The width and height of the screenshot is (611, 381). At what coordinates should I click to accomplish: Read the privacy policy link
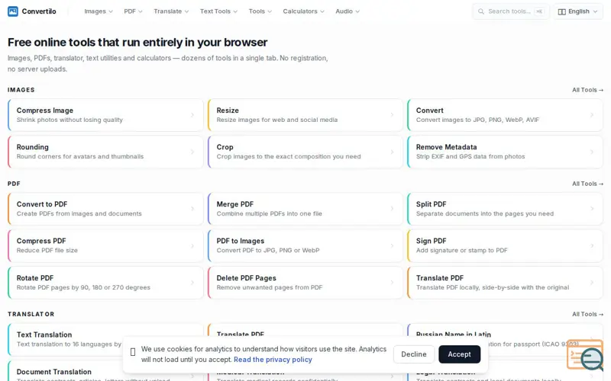tap(273, 360)
